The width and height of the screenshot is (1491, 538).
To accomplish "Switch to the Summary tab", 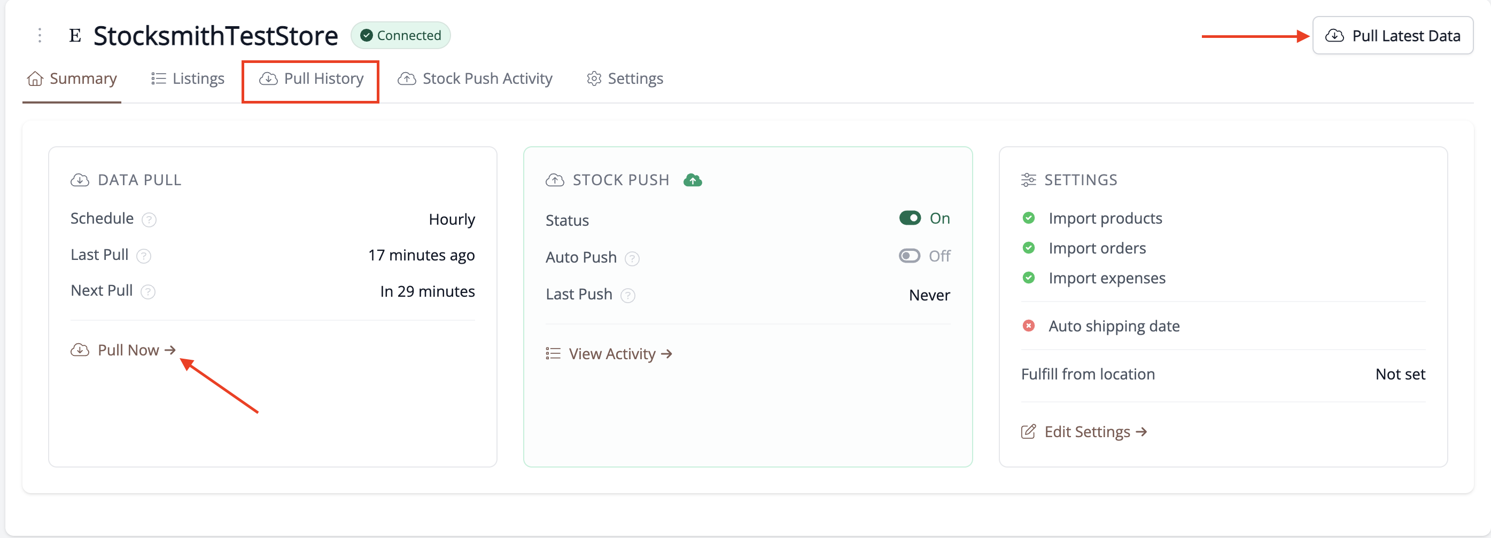I will coord(72,78).
